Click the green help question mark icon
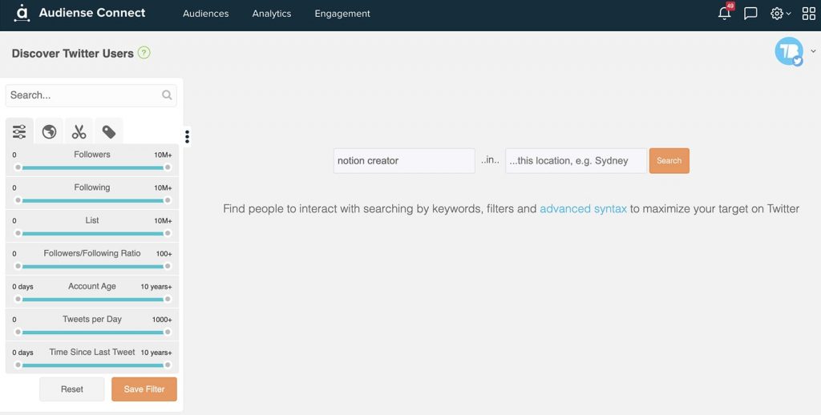Image resolution: width=821 pixels, height=415 pixels. pyautogui.click(x=144, y=52)
